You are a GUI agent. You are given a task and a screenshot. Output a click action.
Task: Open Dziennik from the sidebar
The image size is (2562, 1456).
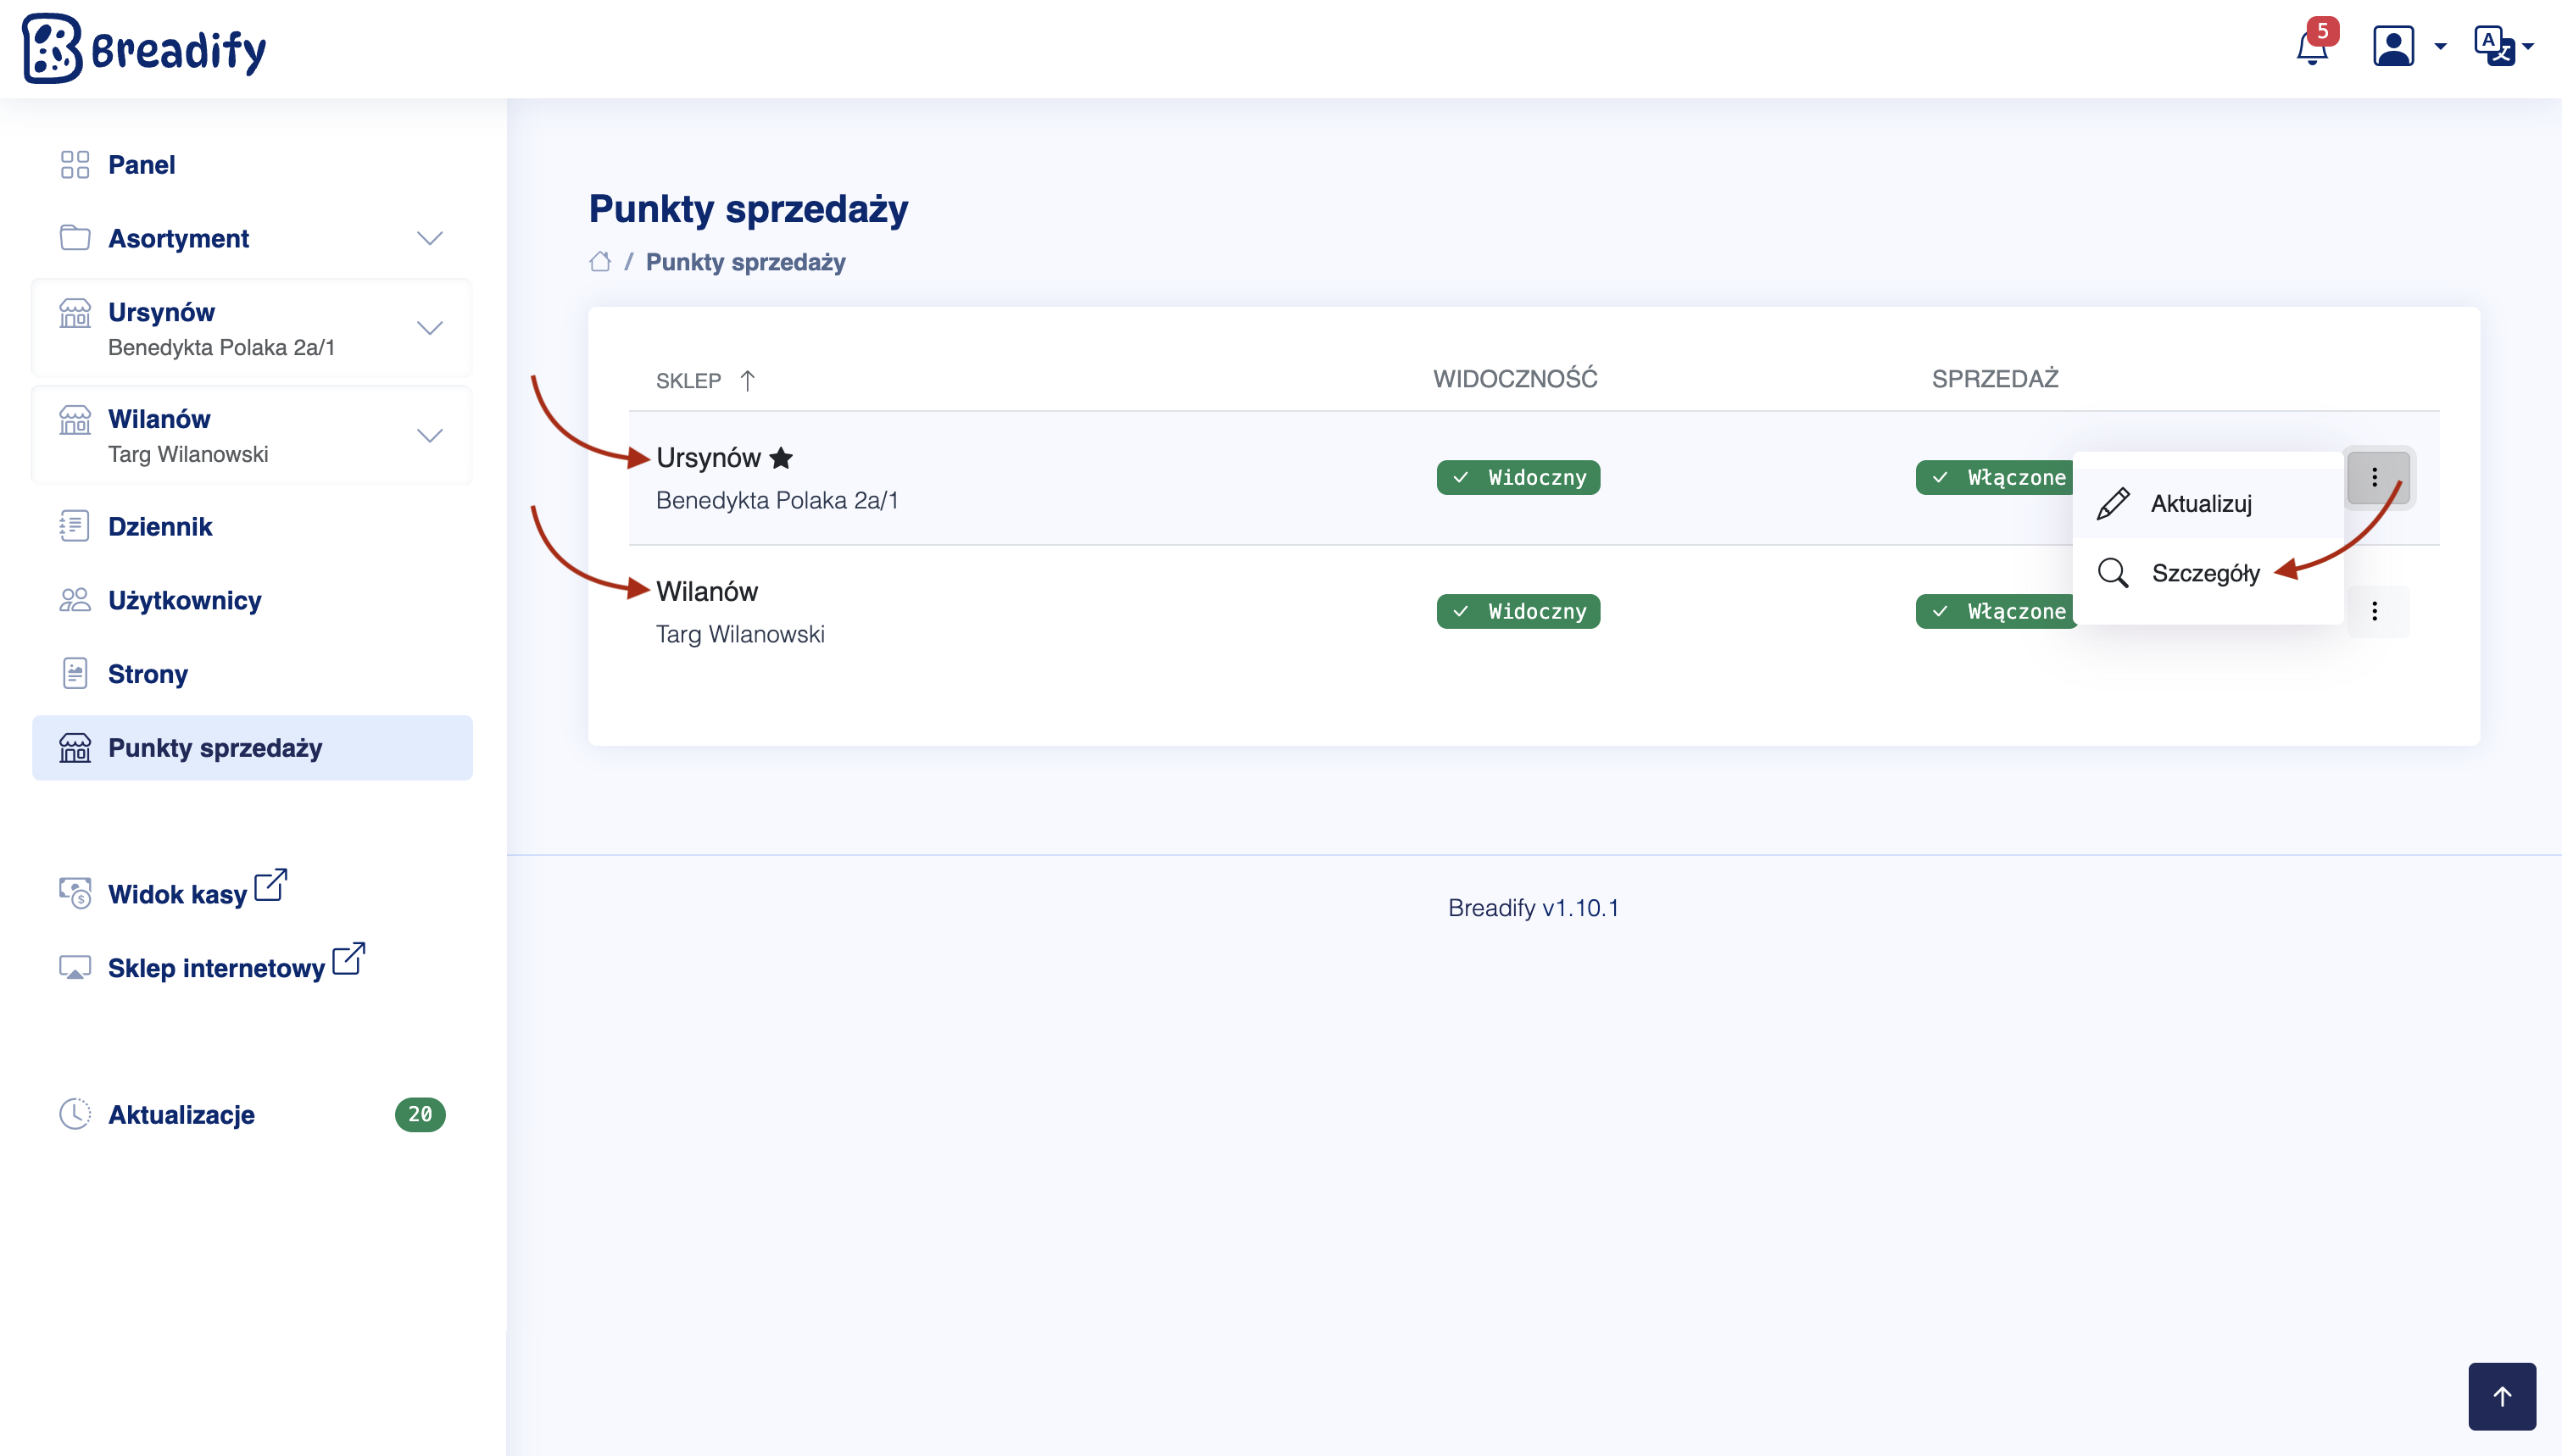tap(160, 527)
